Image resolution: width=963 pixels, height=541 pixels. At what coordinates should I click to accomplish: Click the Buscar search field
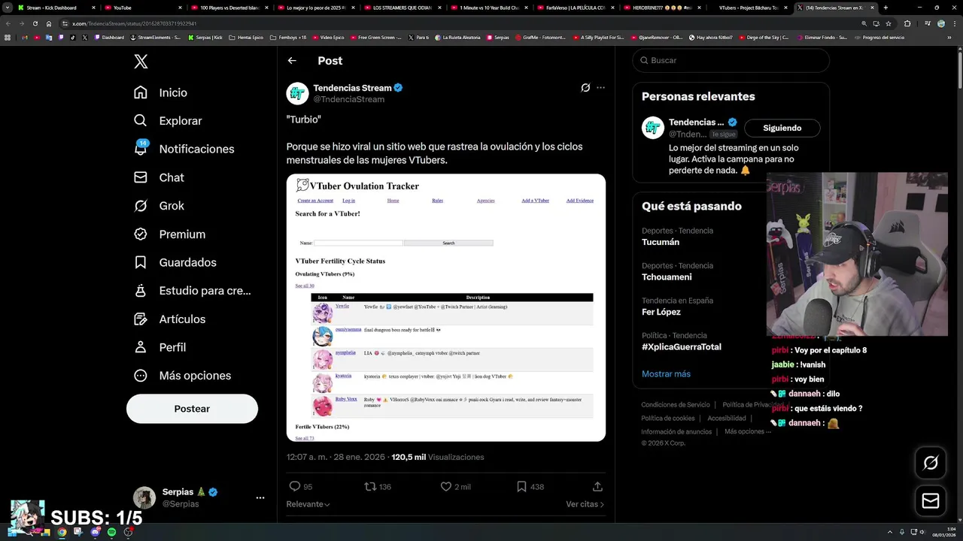(x=734, y=60)
